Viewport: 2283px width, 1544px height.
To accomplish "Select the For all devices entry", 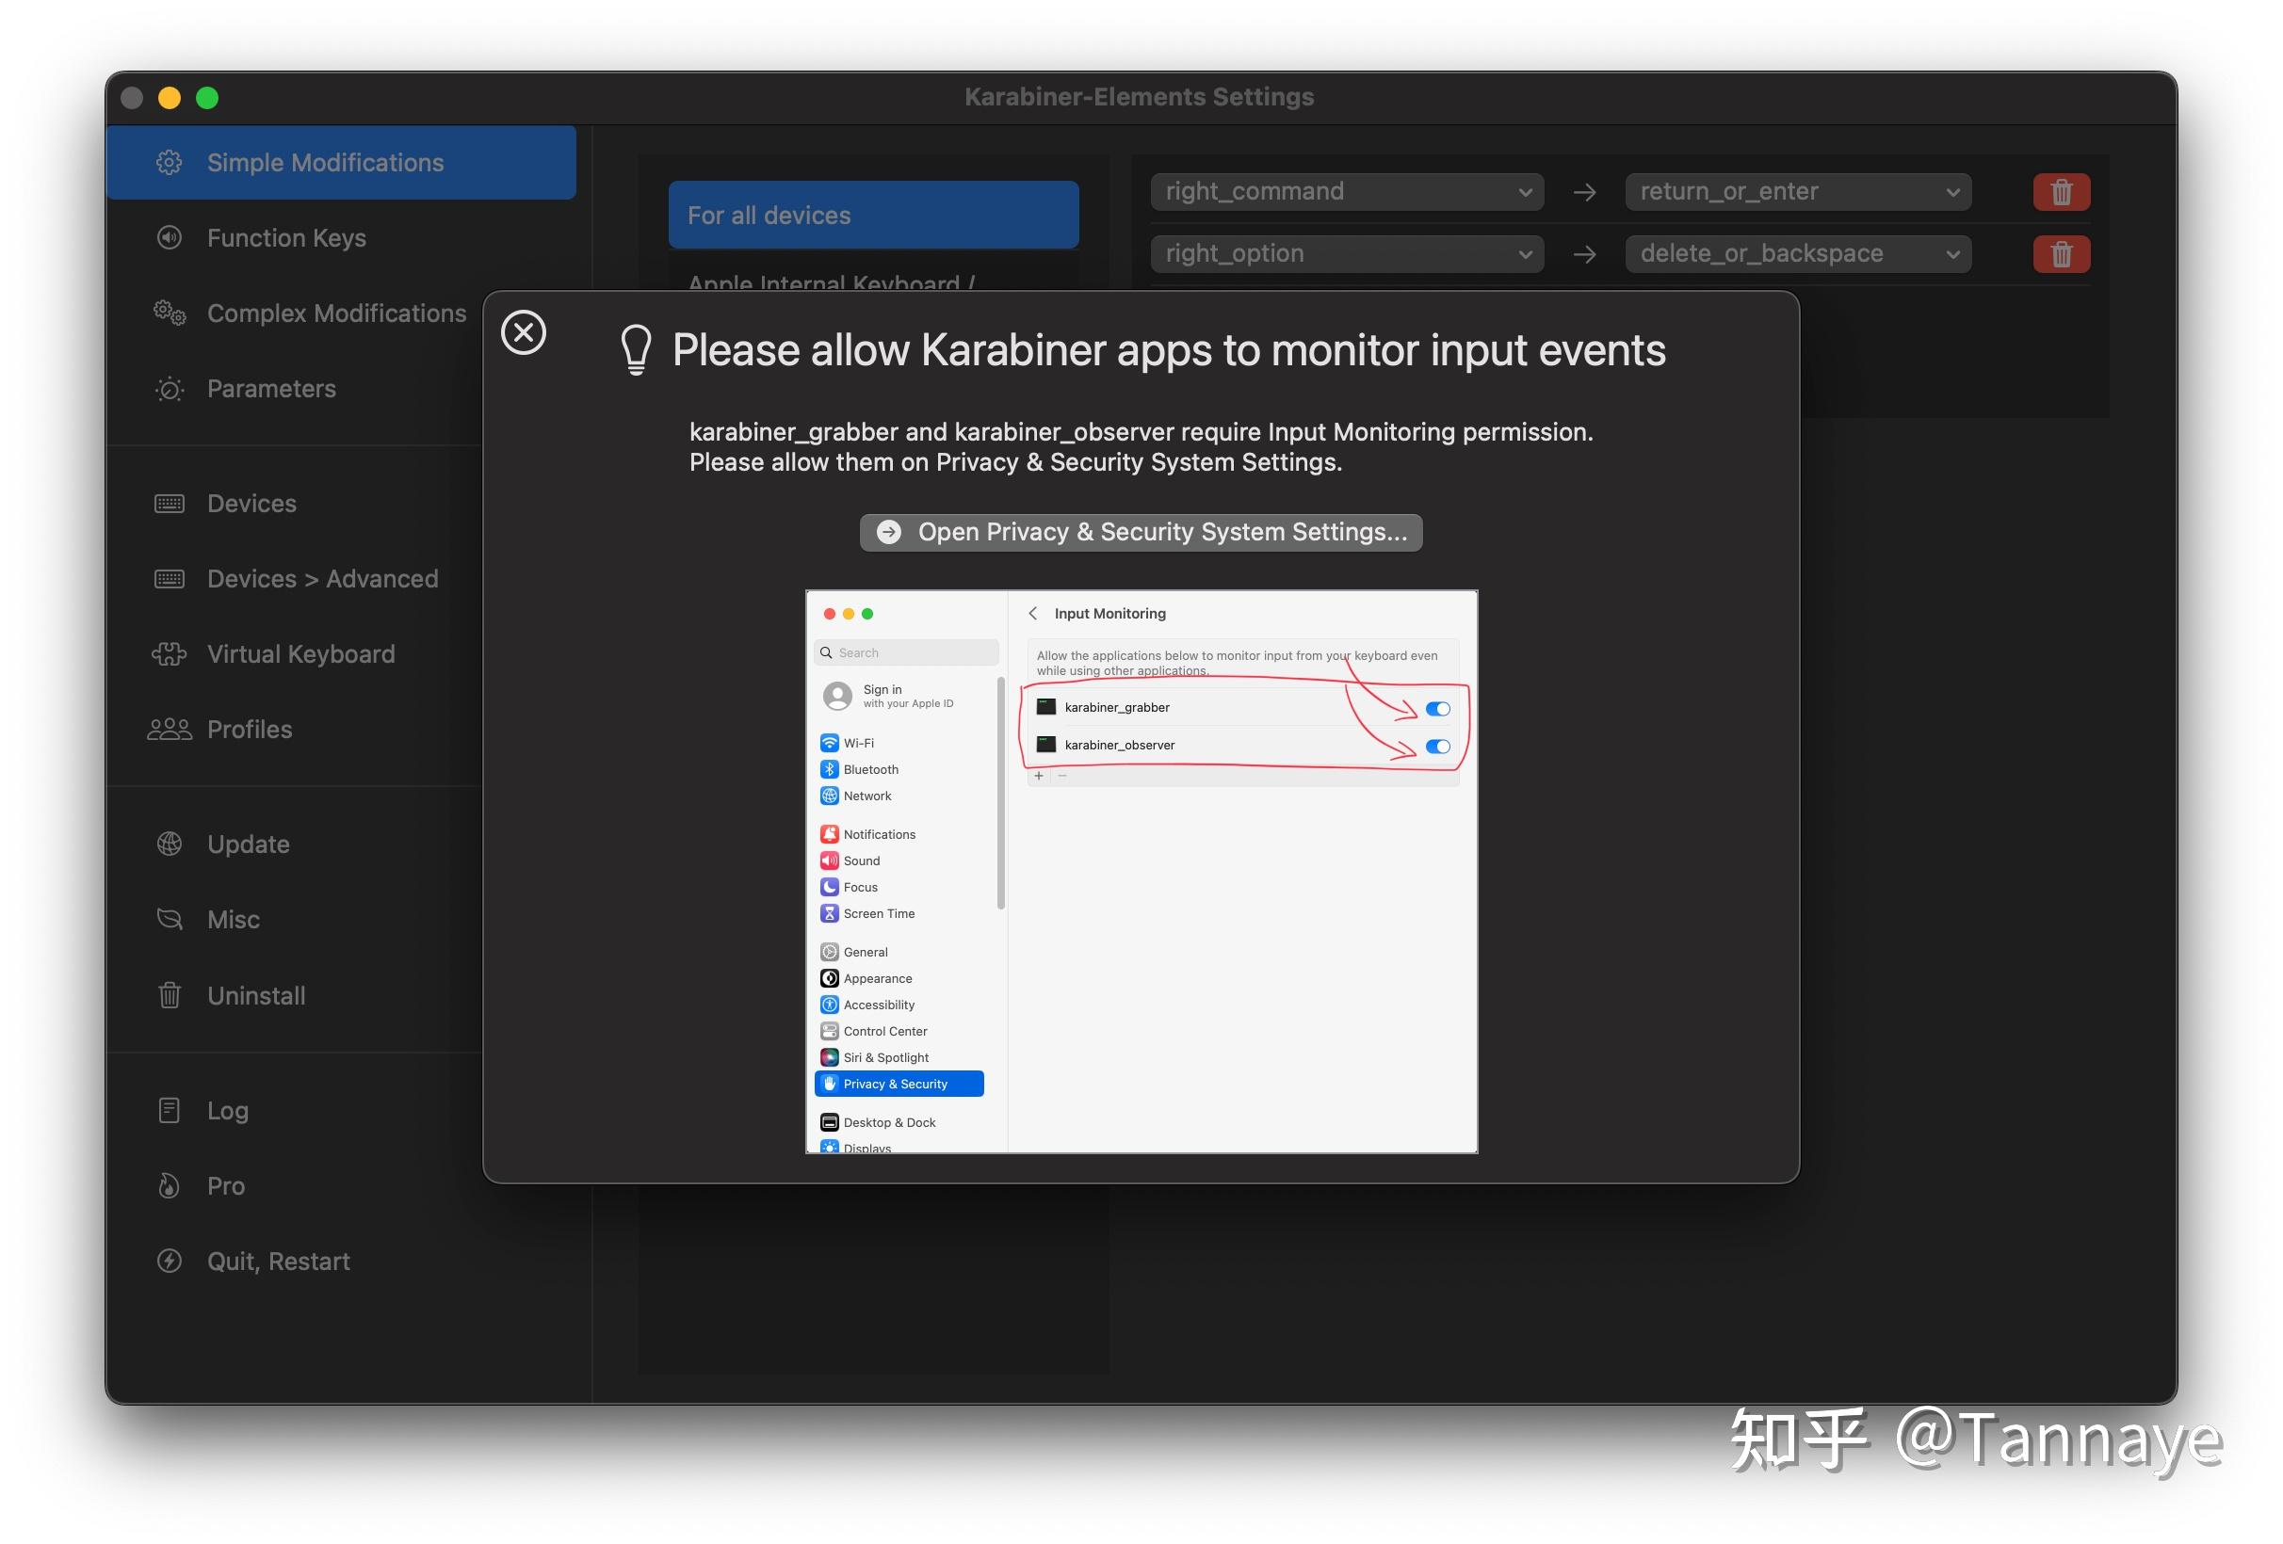I will [x=873, y=214].
